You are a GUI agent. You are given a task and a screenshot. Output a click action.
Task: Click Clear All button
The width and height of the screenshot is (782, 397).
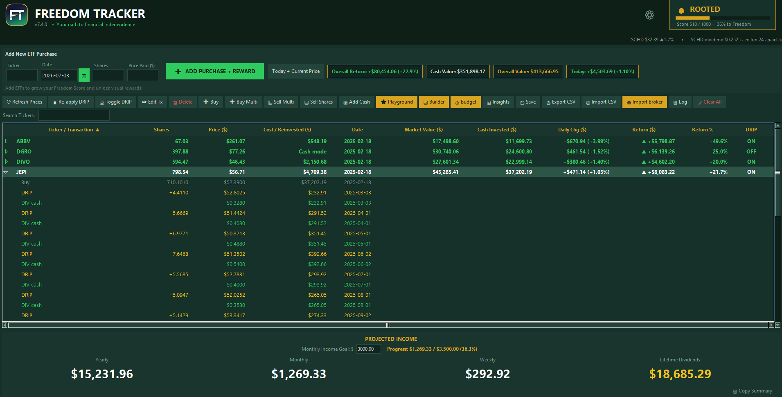click(710, 102)
